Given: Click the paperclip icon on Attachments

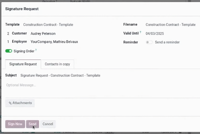Looking at the screenshot, I should pyautogui.click(x=10, y=103).
